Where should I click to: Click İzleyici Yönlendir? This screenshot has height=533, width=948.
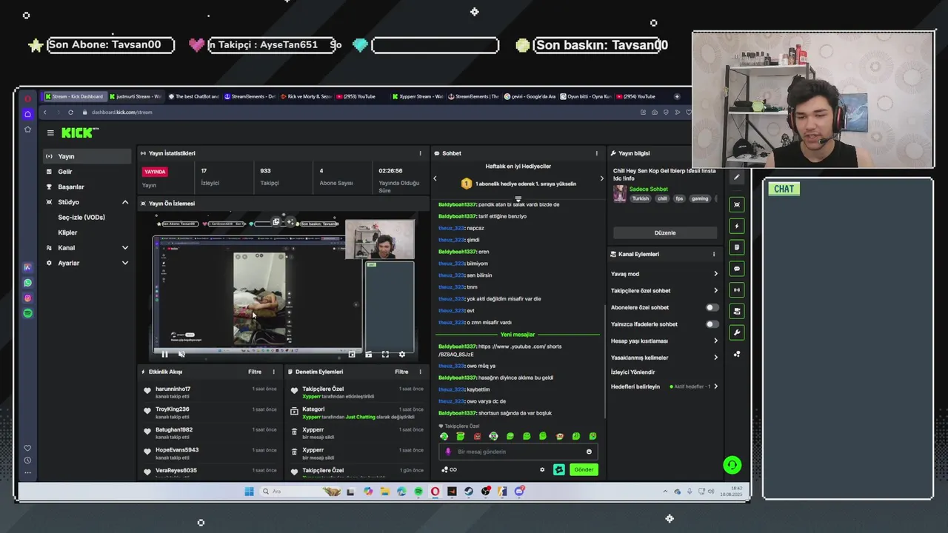pyautogui.click(x=632, y=372)
